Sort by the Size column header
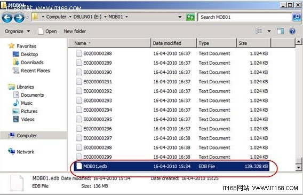 tap(254, 43)
